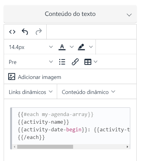Viewport: 141px width, 161px height.
Task: Expand table options chevron
Action: pos(96,62)
